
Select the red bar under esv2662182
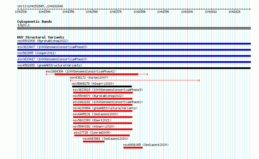103,105
